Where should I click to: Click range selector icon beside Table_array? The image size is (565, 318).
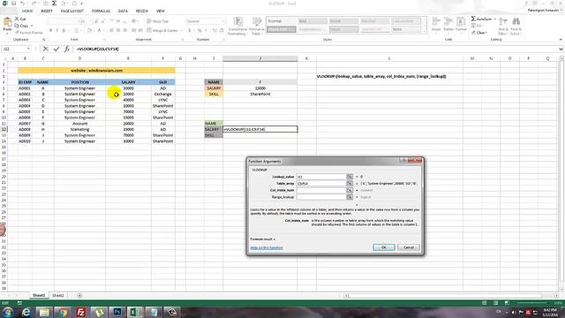coord(350,184)
